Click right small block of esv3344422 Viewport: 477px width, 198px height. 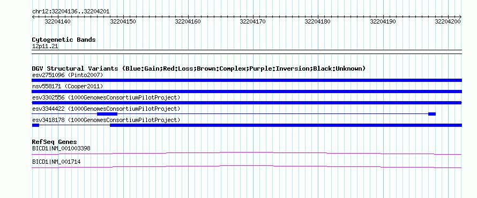coord(432,114)
